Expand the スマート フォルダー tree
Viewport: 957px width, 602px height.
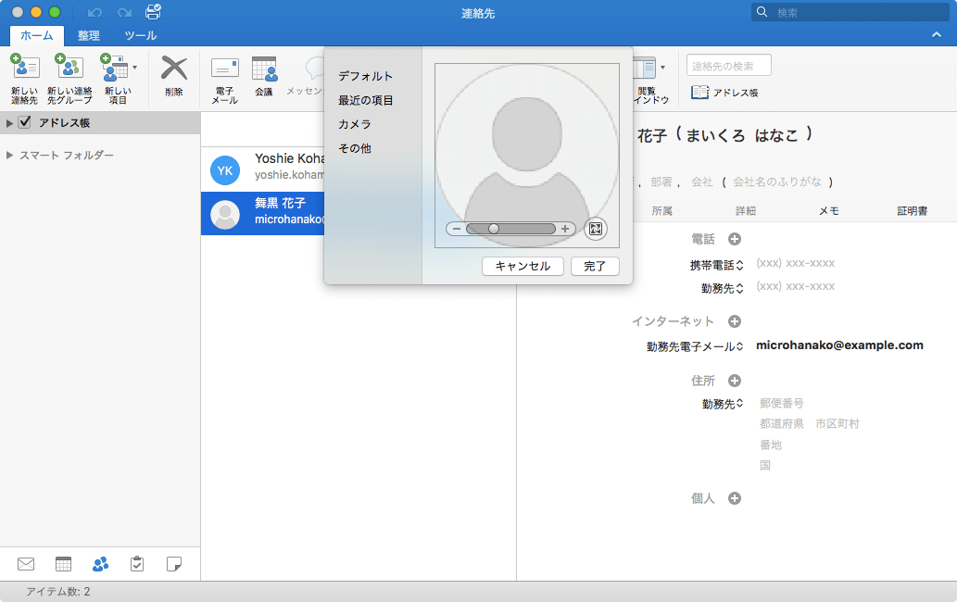[x=10, y=156]
